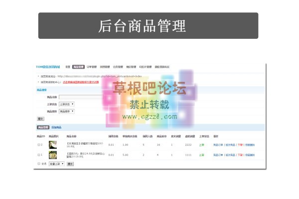Open the 订单管理 tab in the top navigation
The width and height of the screenshot is (299, 199).
click(92, 67)
